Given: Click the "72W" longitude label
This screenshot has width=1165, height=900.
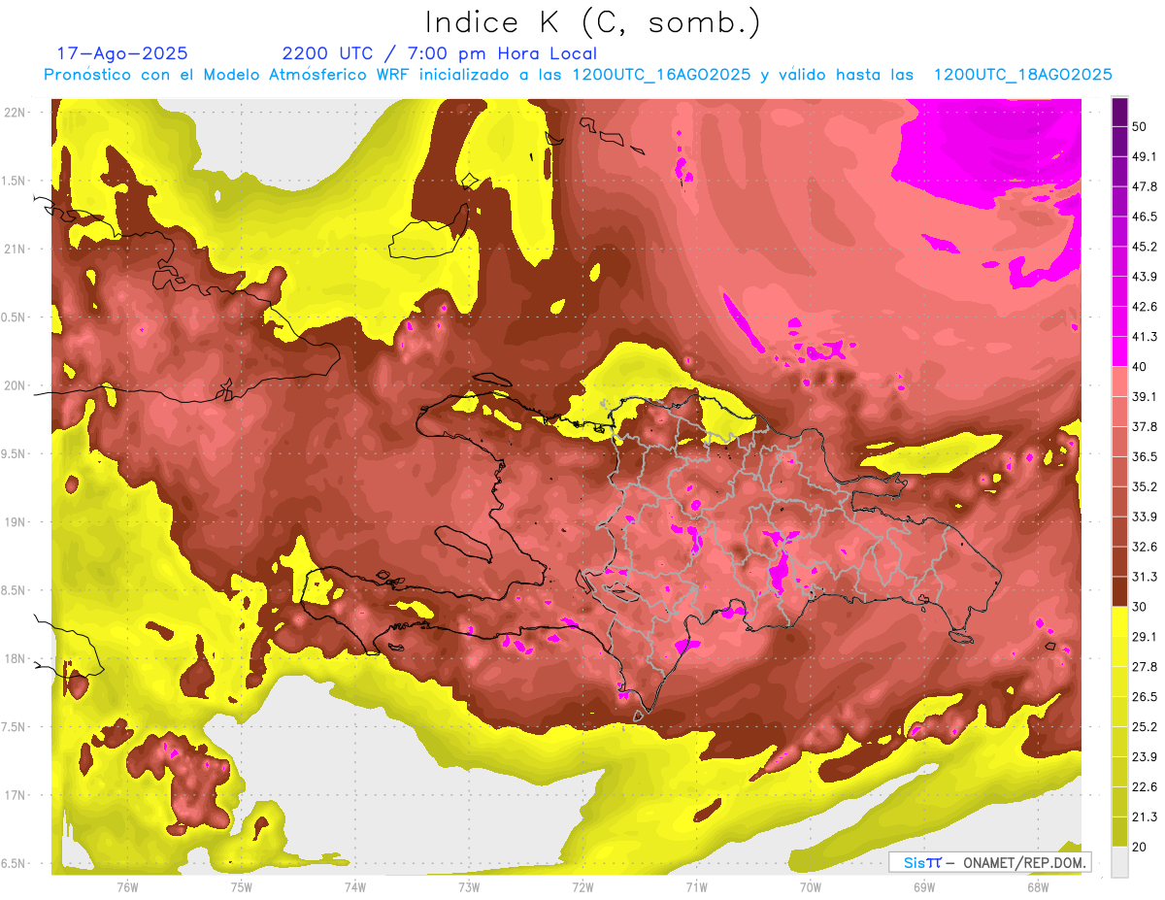Looking at the screenshot, I should coord(582,886).
